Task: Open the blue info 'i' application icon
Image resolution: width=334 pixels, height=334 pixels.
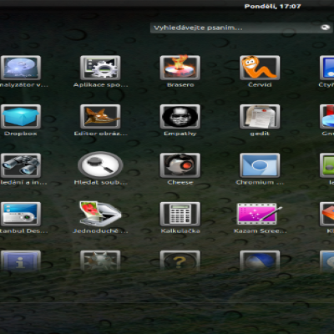Action: pyautogui.click(x=21, y=261)
